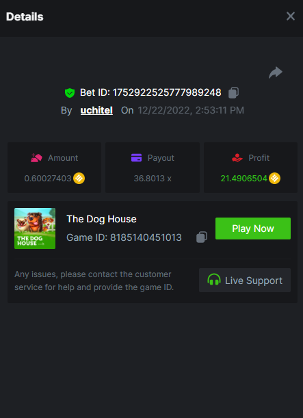Click the coin icon beside amount value
The image size is (303, 418).
coord(79,179)
